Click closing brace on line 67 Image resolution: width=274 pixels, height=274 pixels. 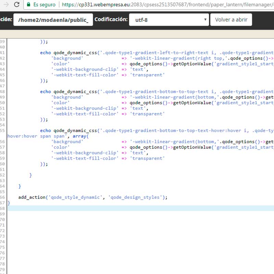pos(9,203)
